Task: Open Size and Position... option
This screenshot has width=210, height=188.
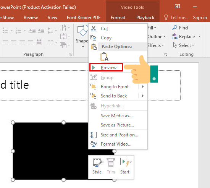Action: 118,135
